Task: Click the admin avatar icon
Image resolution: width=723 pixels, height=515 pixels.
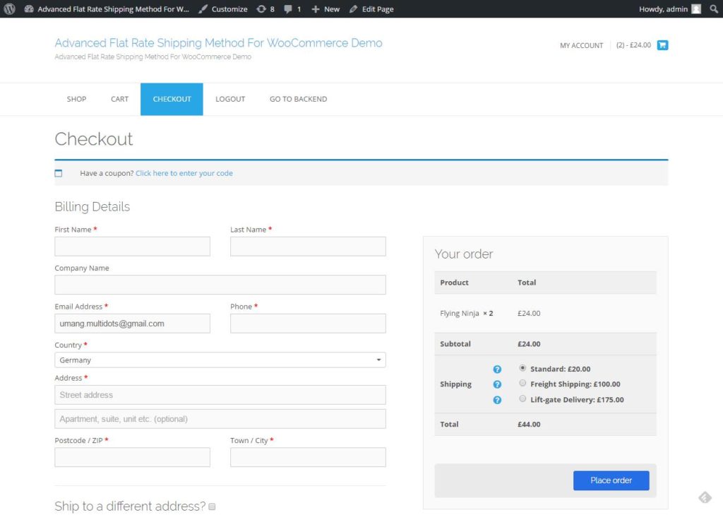Action: 696,8
